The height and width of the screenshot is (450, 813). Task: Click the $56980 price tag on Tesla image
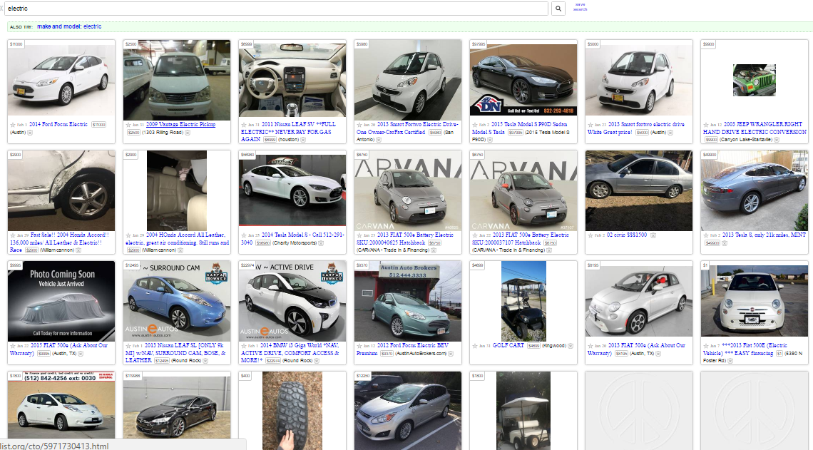247,155
